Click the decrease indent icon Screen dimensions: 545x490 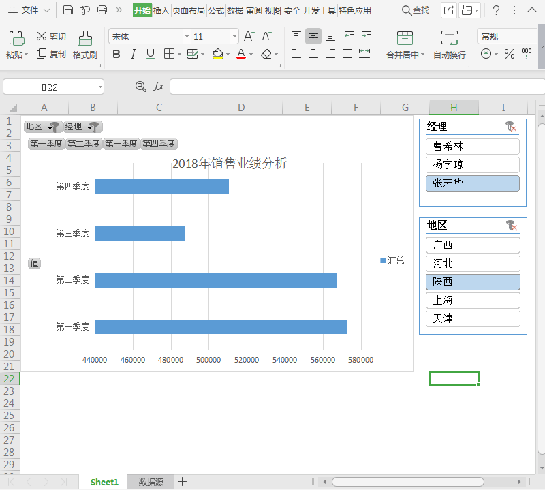(349, 36)
